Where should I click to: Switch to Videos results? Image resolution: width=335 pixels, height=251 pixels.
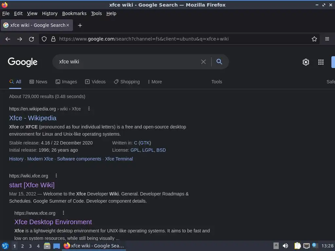pyautogui.click(x=95, y=82)
